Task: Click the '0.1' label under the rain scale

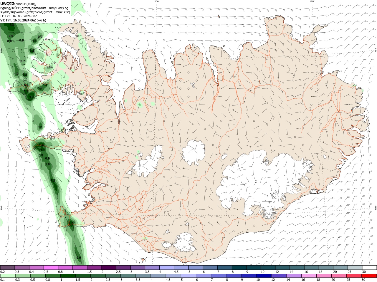Action: point(2,280)
